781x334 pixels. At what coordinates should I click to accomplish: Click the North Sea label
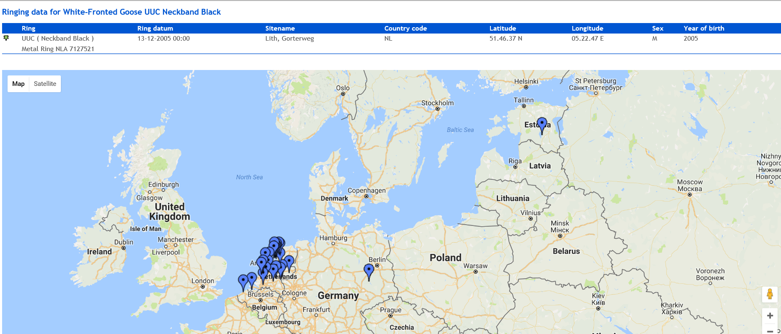[249, 178]
